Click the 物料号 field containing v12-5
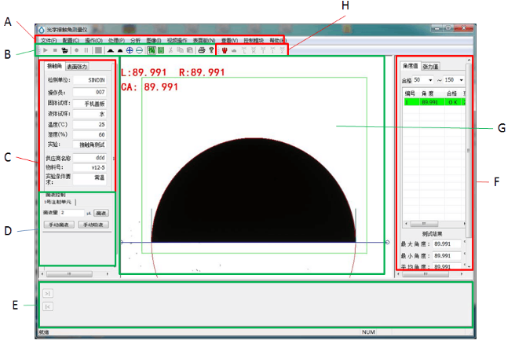This screenshot has width=515, height=355. [x=89, y=167]
